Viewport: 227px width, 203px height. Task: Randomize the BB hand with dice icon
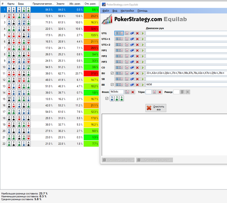132,85
